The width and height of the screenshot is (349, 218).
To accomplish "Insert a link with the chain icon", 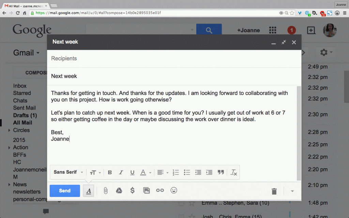I will coord(160,190).
